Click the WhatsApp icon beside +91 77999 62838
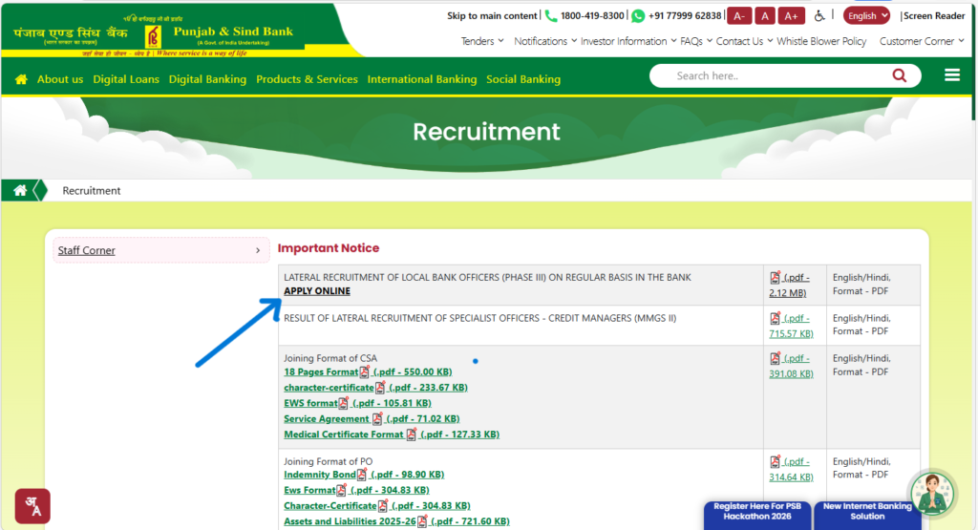978x530 pixels. pyautogui.click(x=637, y=15)
